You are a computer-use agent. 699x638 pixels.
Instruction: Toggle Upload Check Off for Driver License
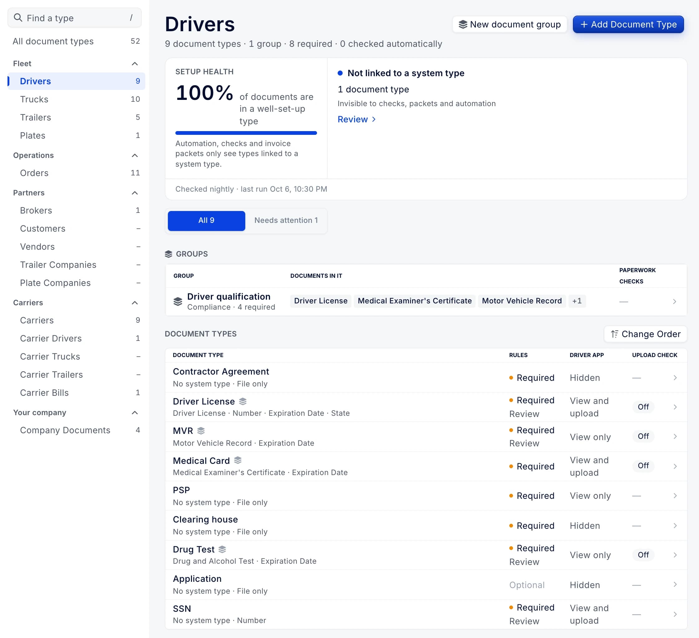(x=643, y=407)
